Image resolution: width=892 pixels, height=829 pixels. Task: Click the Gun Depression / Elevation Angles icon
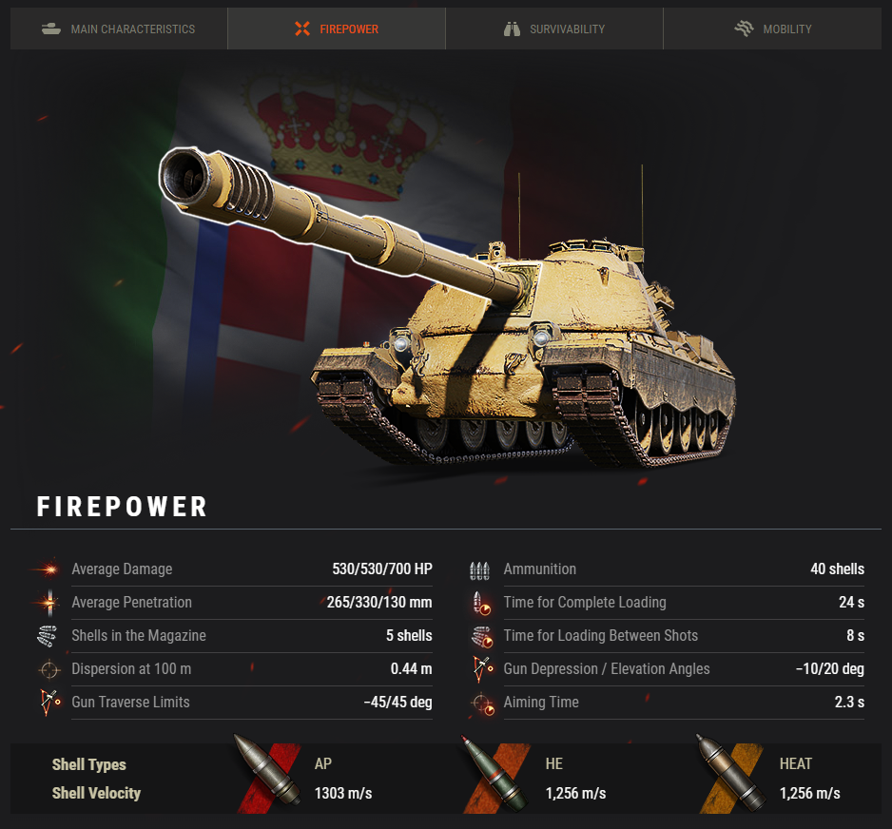tap(482, 669)
